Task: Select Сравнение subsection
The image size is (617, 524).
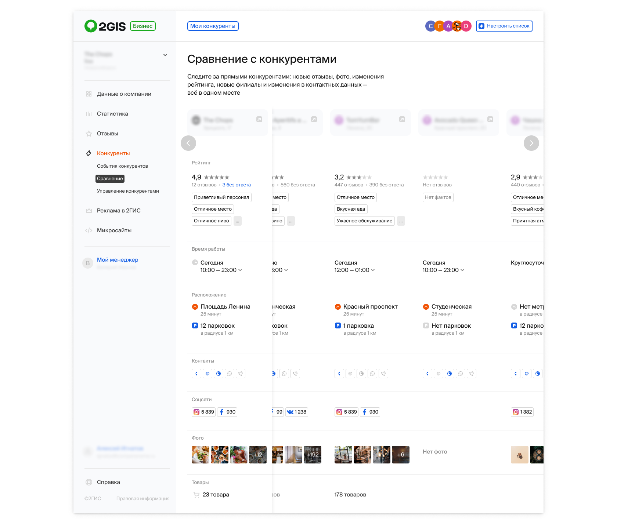Action: [x=110, y=179]
